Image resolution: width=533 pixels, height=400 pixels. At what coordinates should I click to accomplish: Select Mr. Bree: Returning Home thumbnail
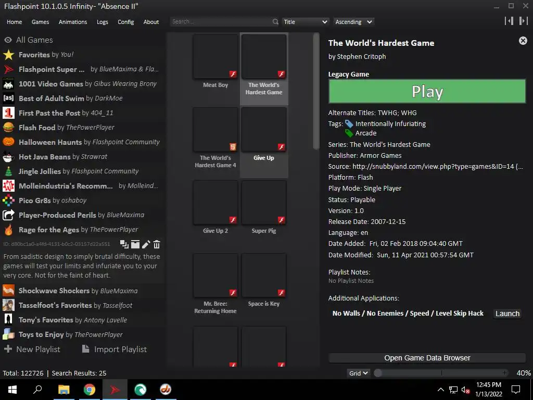click(x=215, y=276)
